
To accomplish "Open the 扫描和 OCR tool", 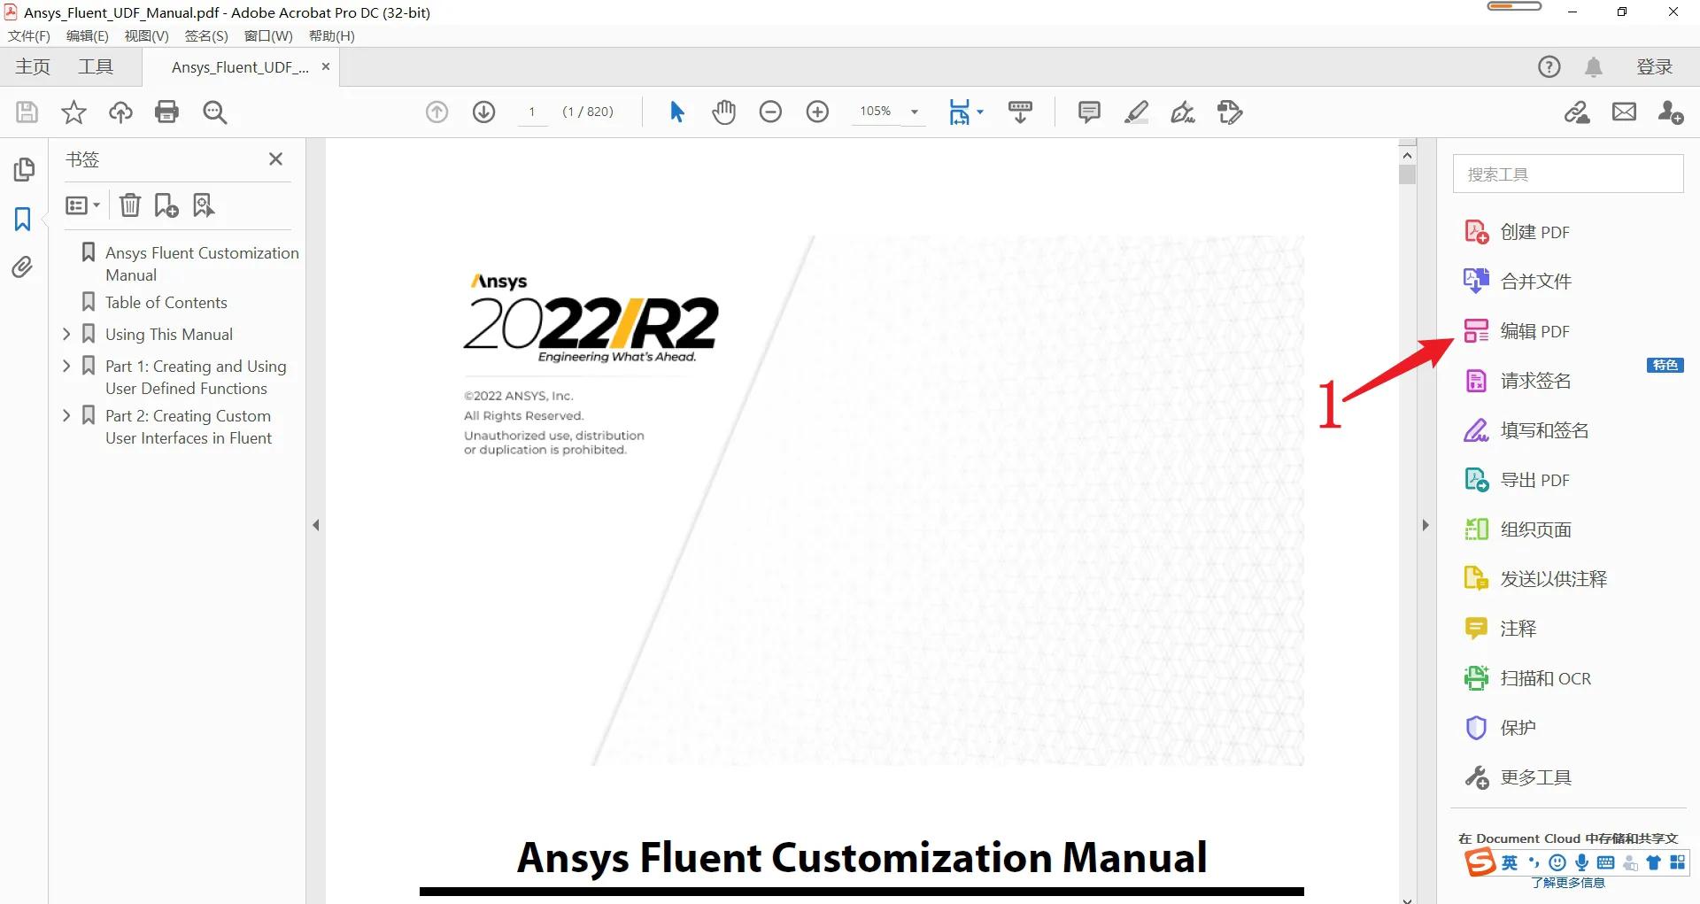I will click(x=1527, y=678).
